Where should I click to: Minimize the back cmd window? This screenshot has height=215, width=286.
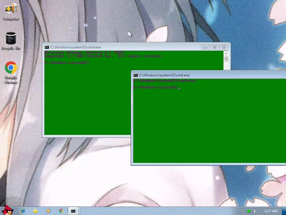click(x=205, y=47)
